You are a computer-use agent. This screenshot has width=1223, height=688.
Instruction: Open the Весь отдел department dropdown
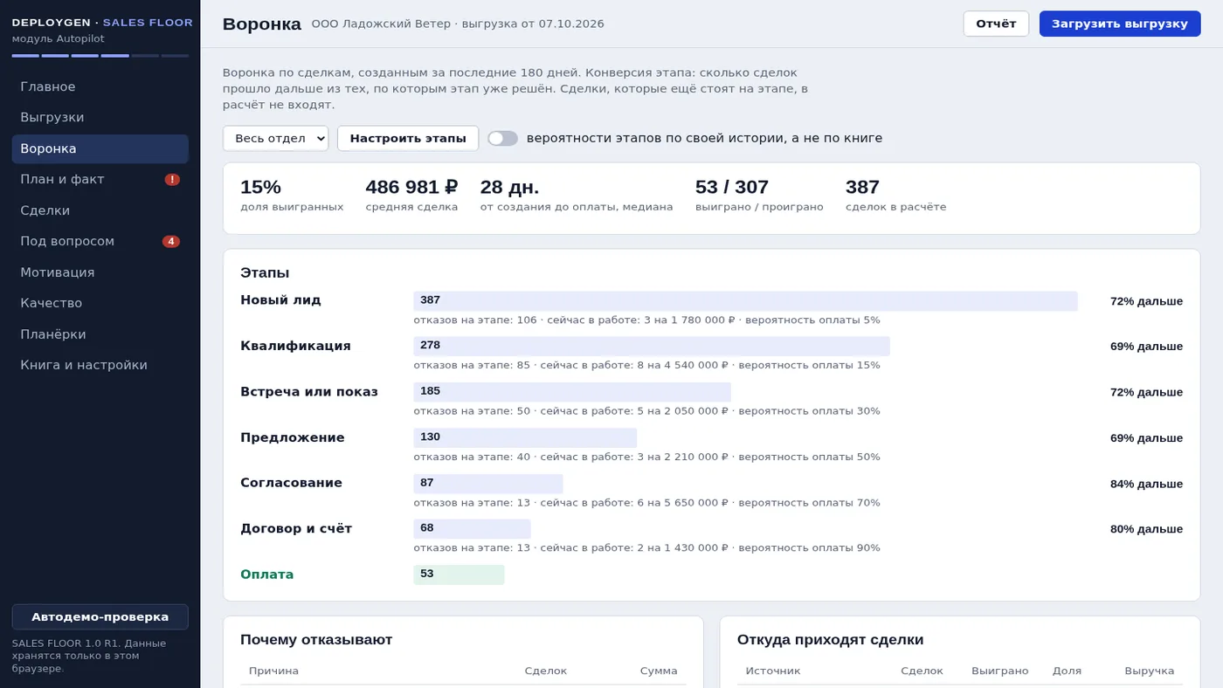275,138
